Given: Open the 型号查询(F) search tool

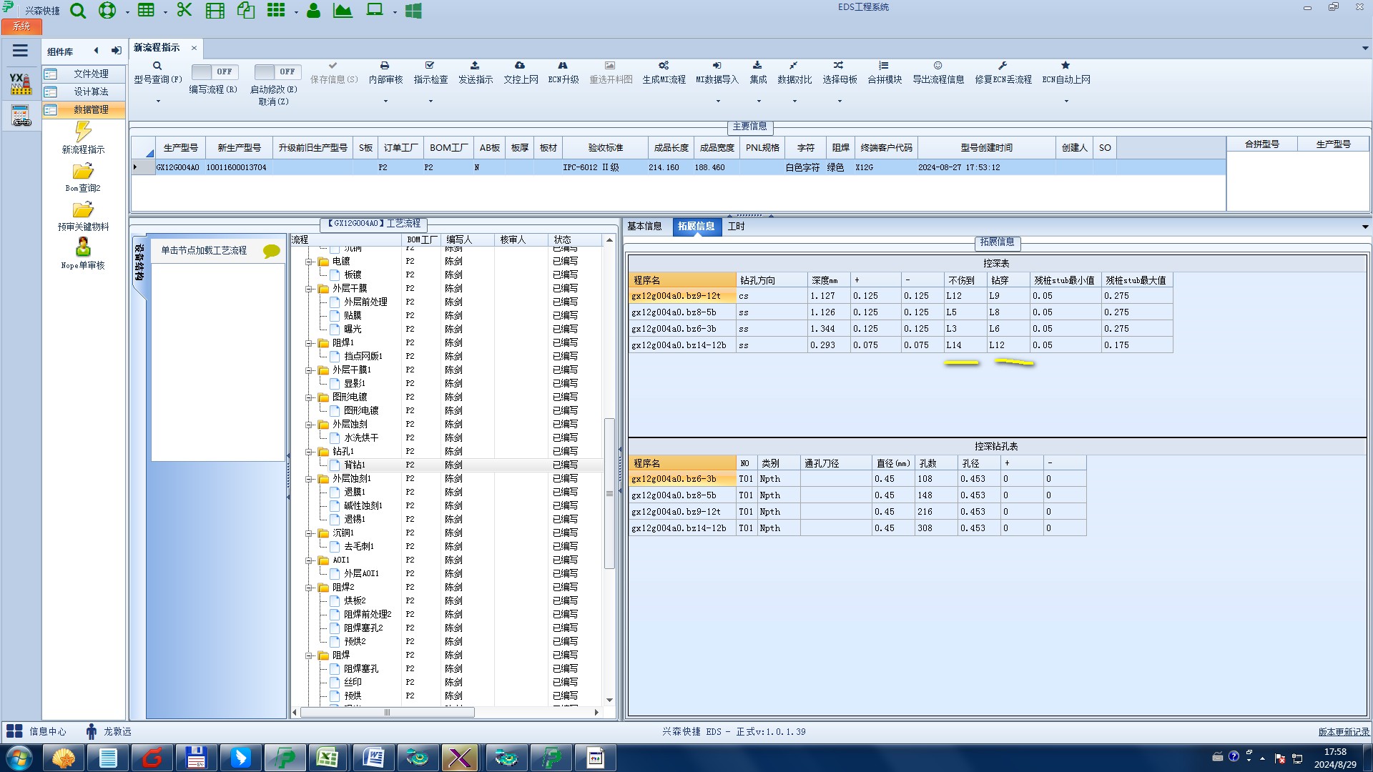Looking at the screenshot, I should [x=157, y=66].
